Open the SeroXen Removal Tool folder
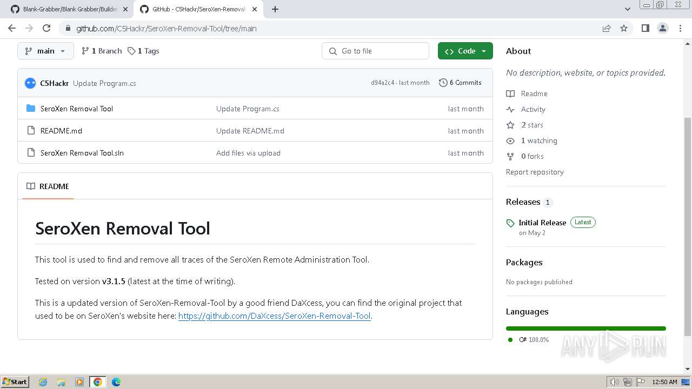The height and width of the screenshot is (389, 692). coord(77,109)
